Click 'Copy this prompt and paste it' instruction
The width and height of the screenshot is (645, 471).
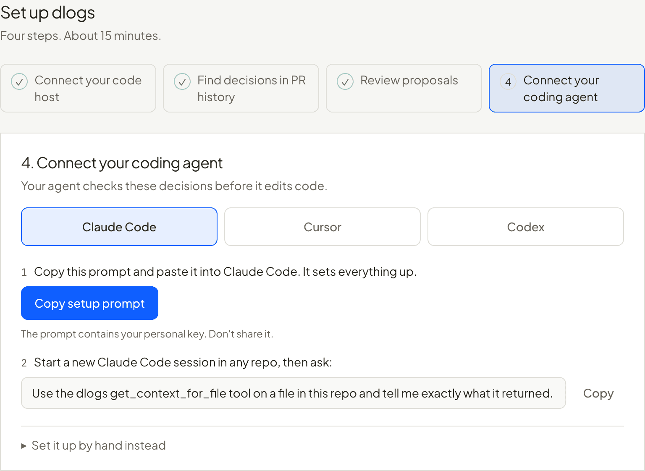coord(225,272)
